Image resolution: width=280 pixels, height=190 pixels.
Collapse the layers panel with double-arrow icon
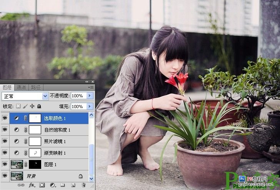[x=87, y=82]
